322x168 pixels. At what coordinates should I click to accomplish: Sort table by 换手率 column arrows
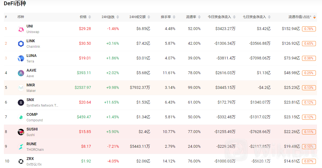click(x=174, y=17)
